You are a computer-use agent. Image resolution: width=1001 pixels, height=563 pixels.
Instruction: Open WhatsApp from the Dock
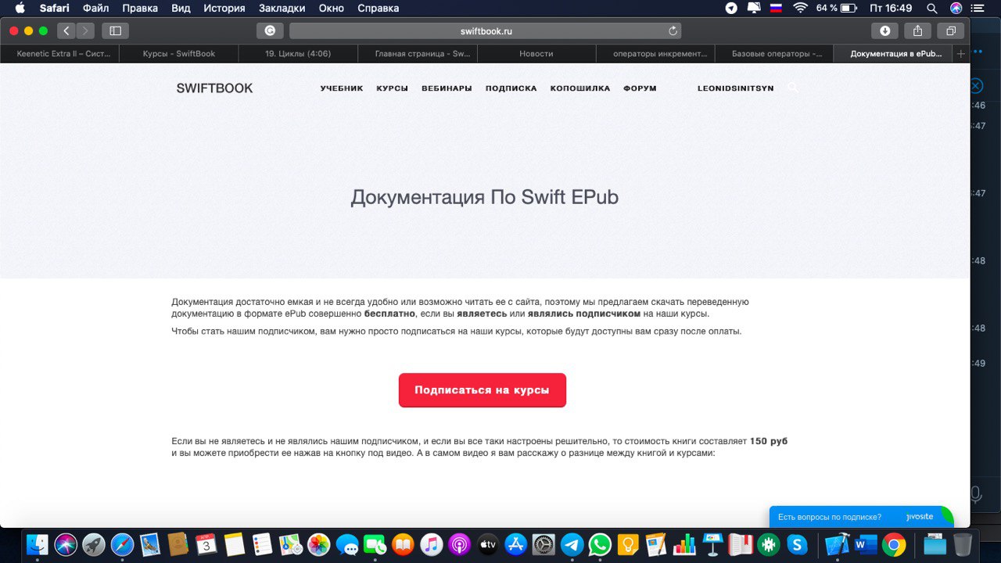click(x=601, y=543)
